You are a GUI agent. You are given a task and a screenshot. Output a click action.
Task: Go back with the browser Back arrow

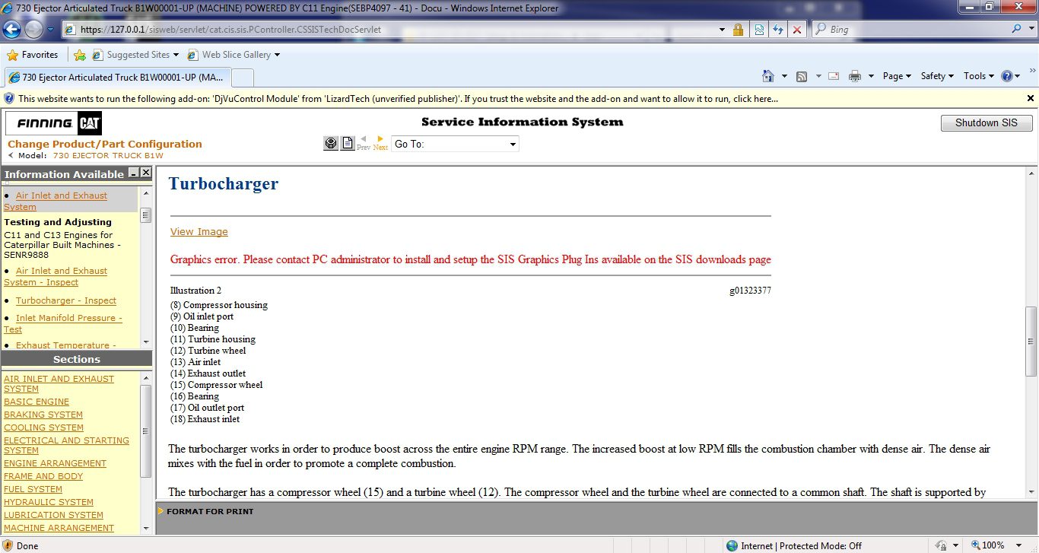click(11, 30)
